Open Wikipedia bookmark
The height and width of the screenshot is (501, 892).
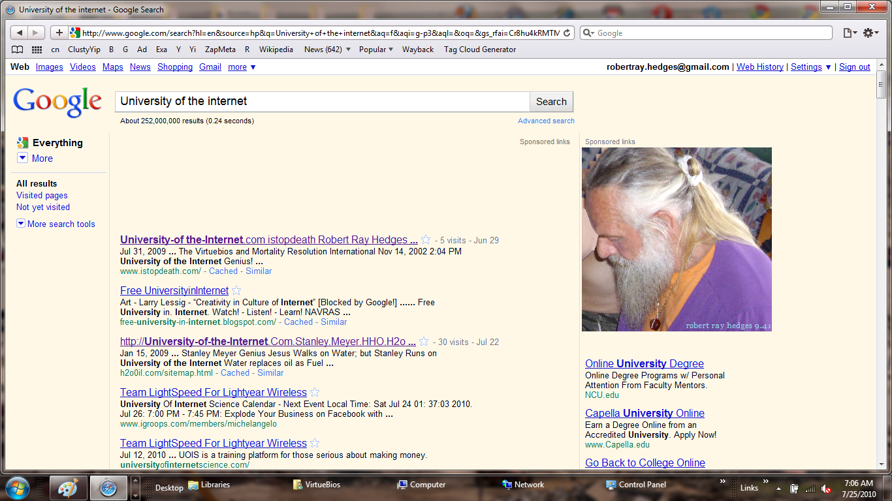276,50
